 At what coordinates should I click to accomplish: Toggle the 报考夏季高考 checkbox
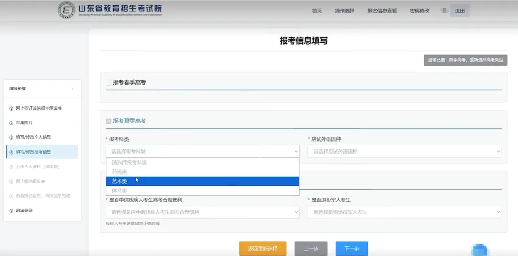point(108,121)
